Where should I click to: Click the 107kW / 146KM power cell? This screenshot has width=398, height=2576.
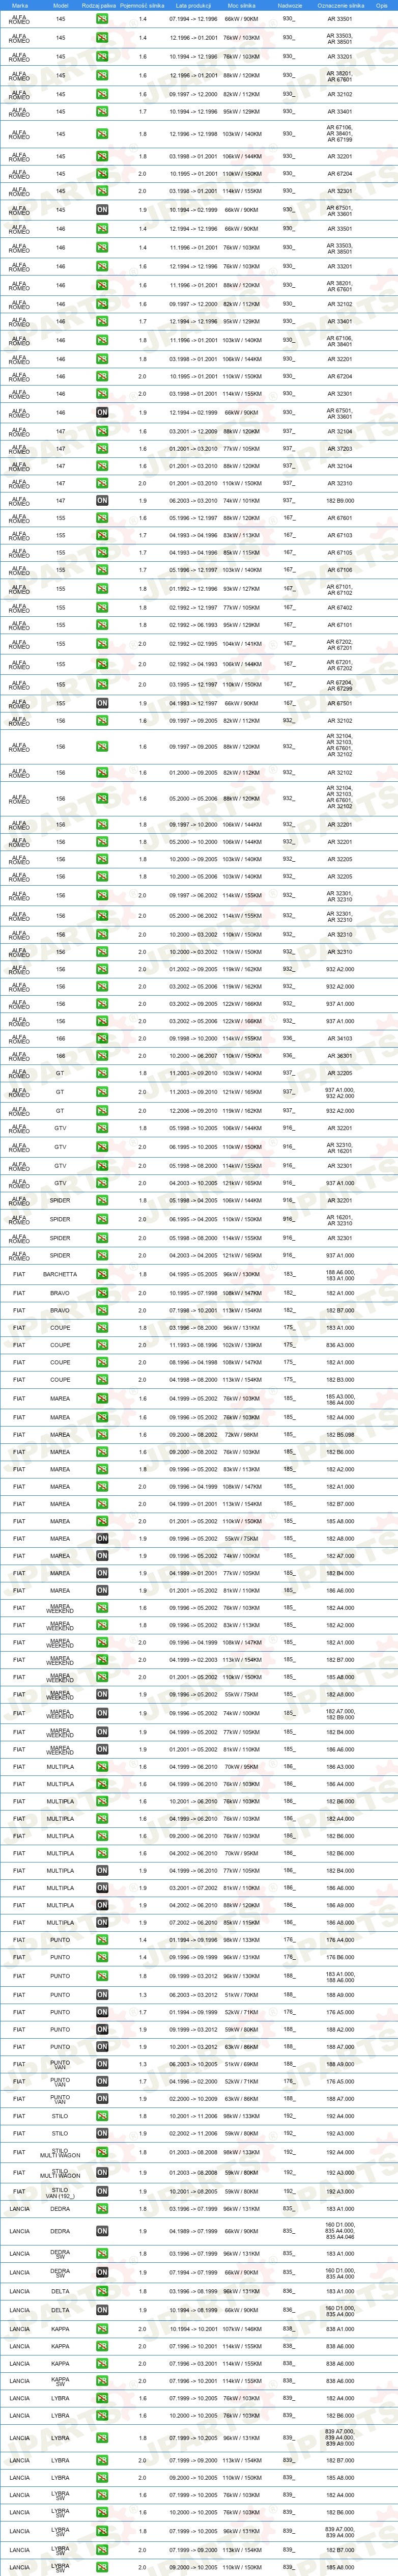pos(241,2329)
